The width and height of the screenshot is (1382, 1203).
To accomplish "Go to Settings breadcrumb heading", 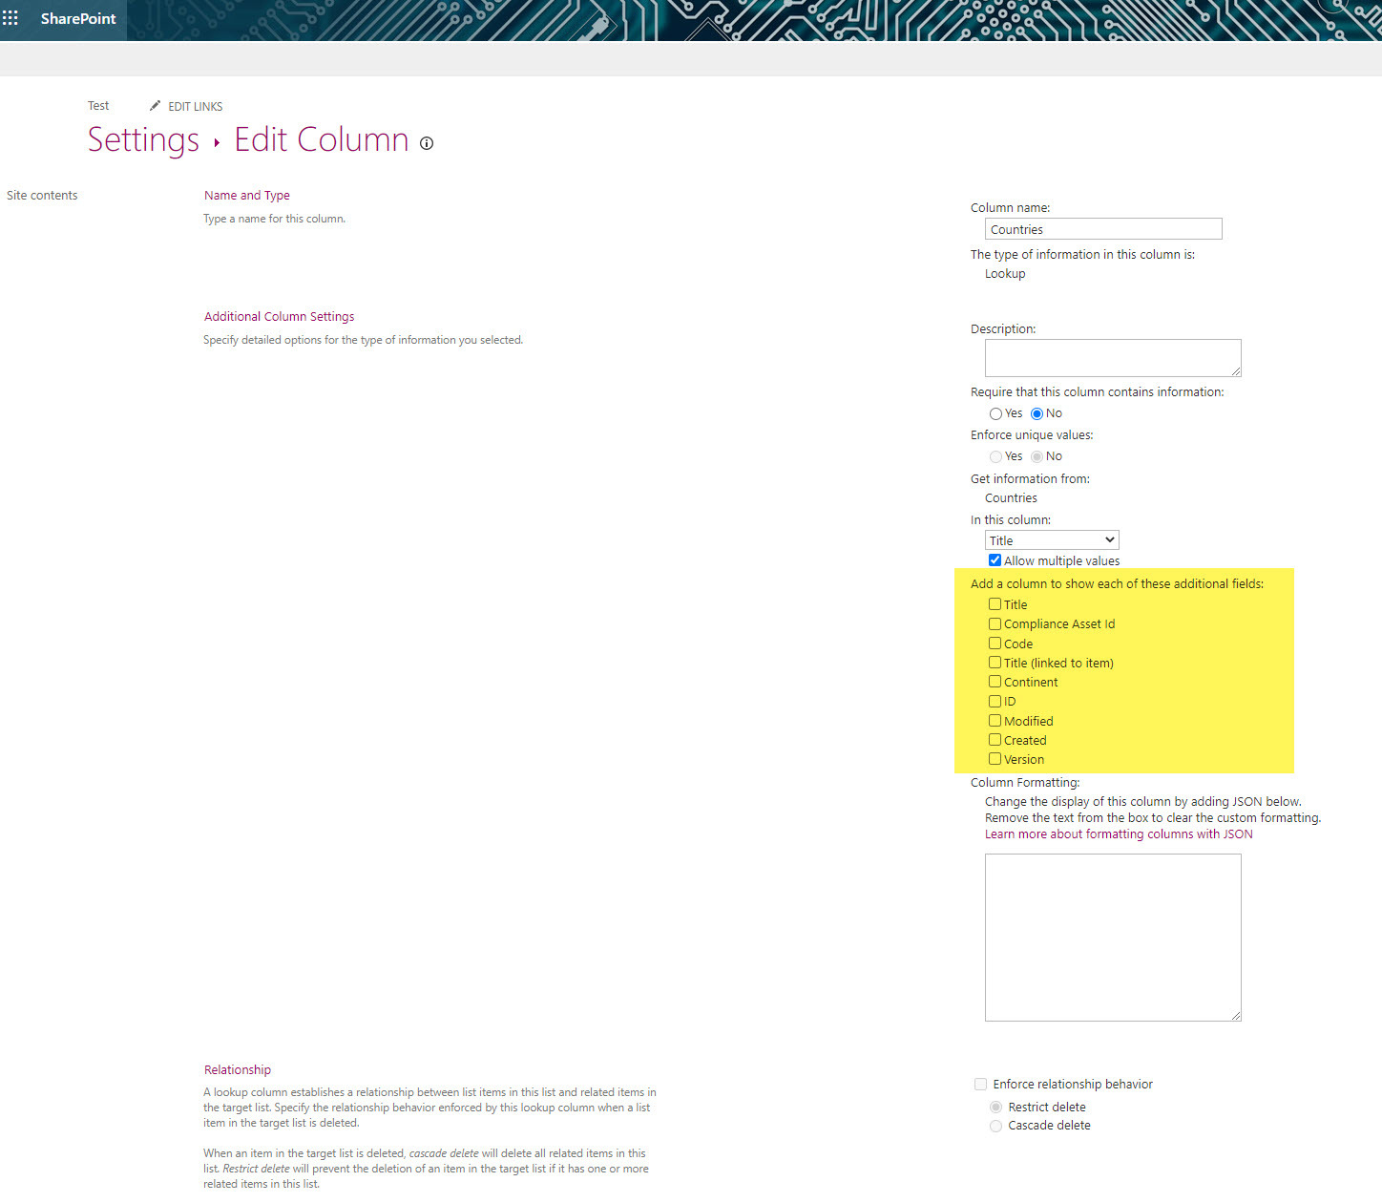I will pos(143,140).
